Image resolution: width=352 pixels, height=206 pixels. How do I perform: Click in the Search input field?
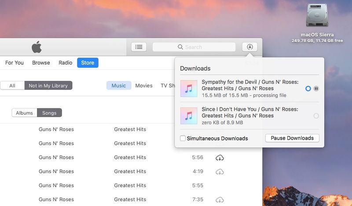[x=194, y=47]
